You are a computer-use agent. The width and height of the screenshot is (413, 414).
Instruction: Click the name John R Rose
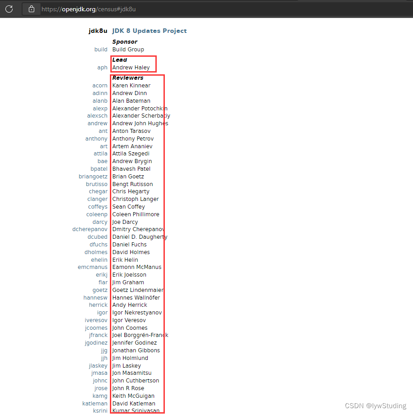coord(128,388)
